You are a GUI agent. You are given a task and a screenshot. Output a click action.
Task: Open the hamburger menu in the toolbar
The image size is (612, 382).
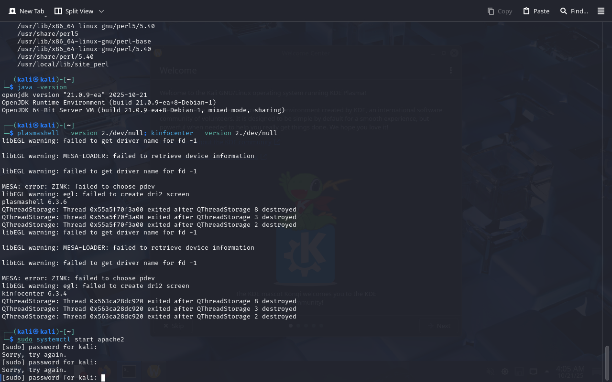point(601,11)
